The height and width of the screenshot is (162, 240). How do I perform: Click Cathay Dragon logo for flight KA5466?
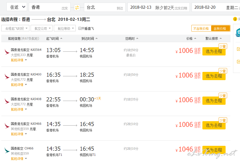point(7,126)
